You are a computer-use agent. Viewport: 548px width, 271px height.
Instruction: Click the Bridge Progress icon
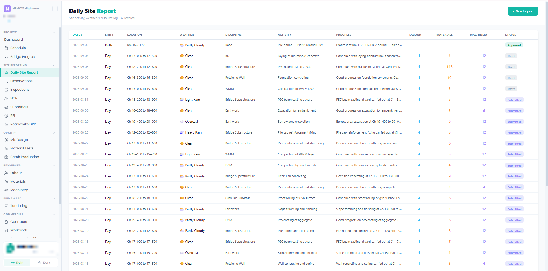6,57
